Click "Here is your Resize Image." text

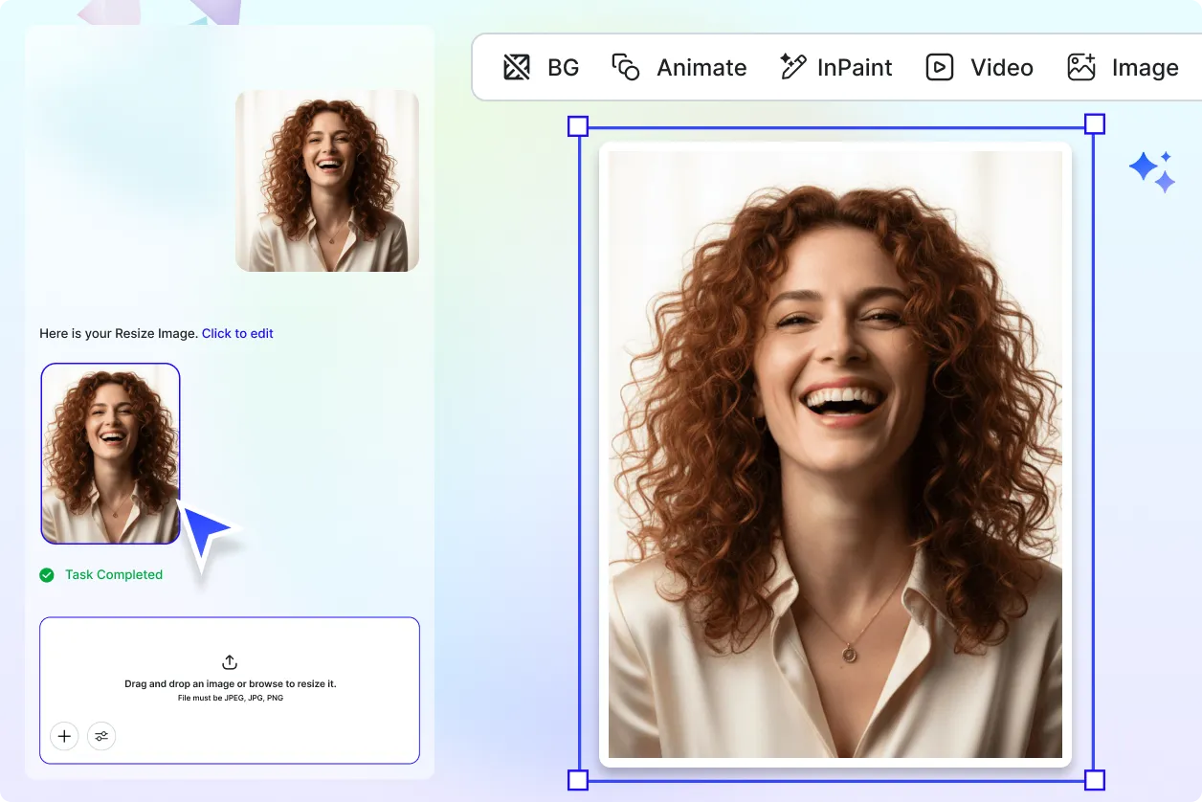(119, 334)
